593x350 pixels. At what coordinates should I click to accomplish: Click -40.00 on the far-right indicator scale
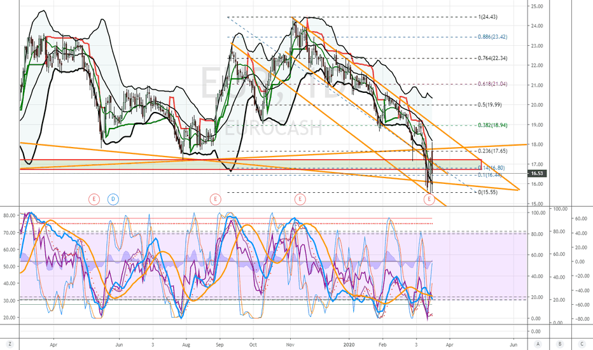pos(582,291)
